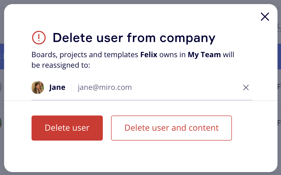Click the Delete user from company heading

point(134,38)
